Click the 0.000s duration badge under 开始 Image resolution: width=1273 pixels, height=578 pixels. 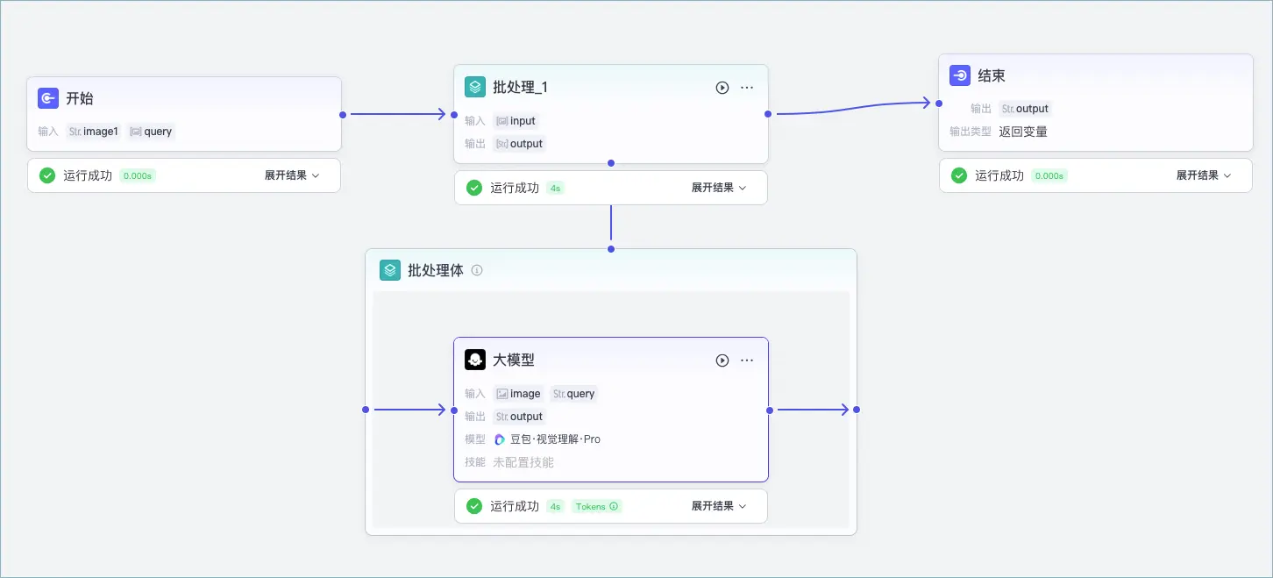tap(138, 175)
